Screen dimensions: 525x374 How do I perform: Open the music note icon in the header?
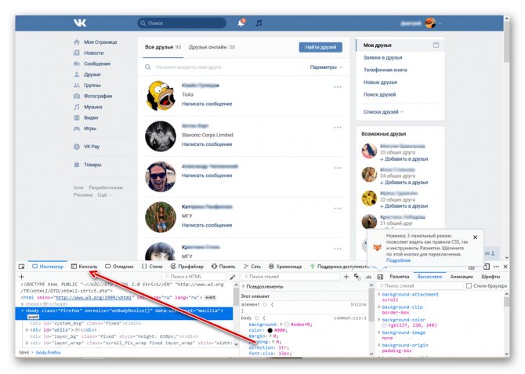[259, 23]
